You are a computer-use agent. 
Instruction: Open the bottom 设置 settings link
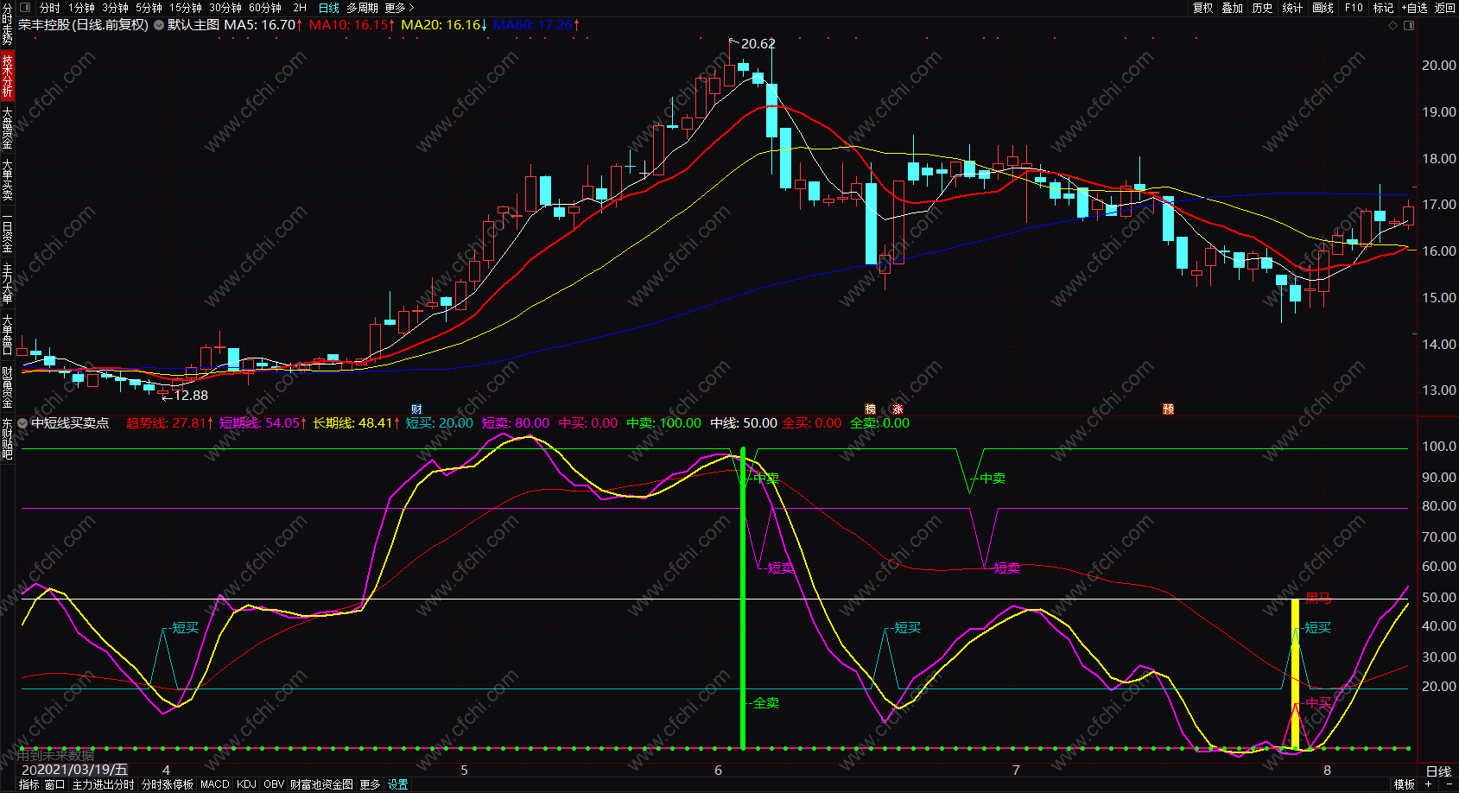coord(397,784)
